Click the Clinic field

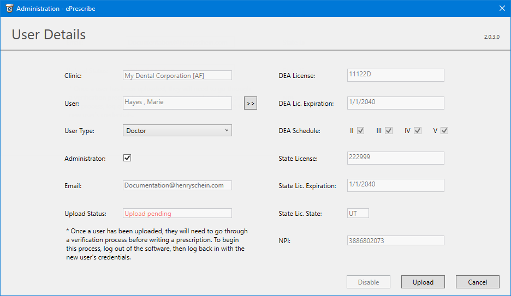click(x=177, y=76)
